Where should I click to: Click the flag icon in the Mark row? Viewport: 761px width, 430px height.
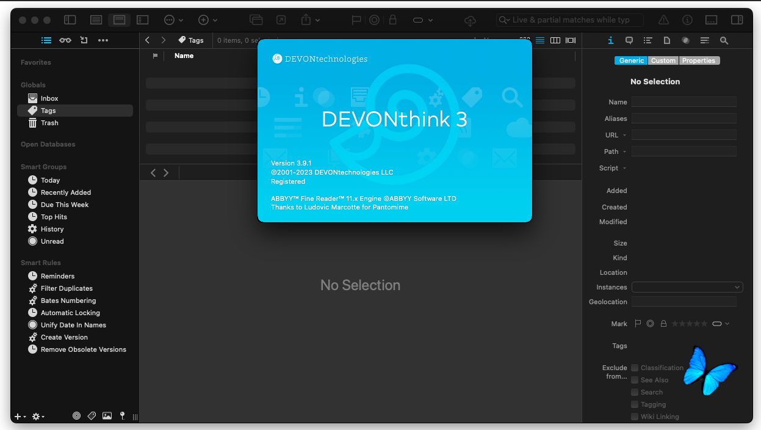click(638, 324)
